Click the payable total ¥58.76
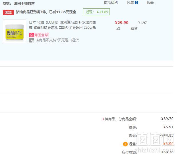Viewport: 177px width, 155px height. 167,152
